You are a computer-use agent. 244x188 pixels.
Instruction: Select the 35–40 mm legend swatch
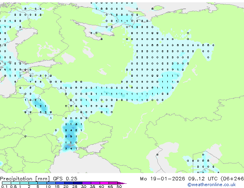click(x=95, y=183)
